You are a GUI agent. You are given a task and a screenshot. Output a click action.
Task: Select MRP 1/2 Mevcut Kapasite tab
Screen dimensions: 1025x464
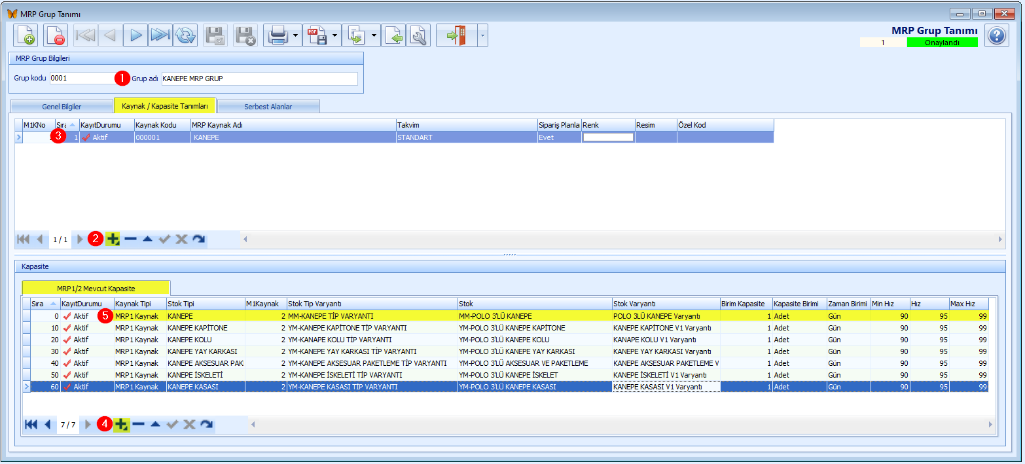tap(96, 288)
